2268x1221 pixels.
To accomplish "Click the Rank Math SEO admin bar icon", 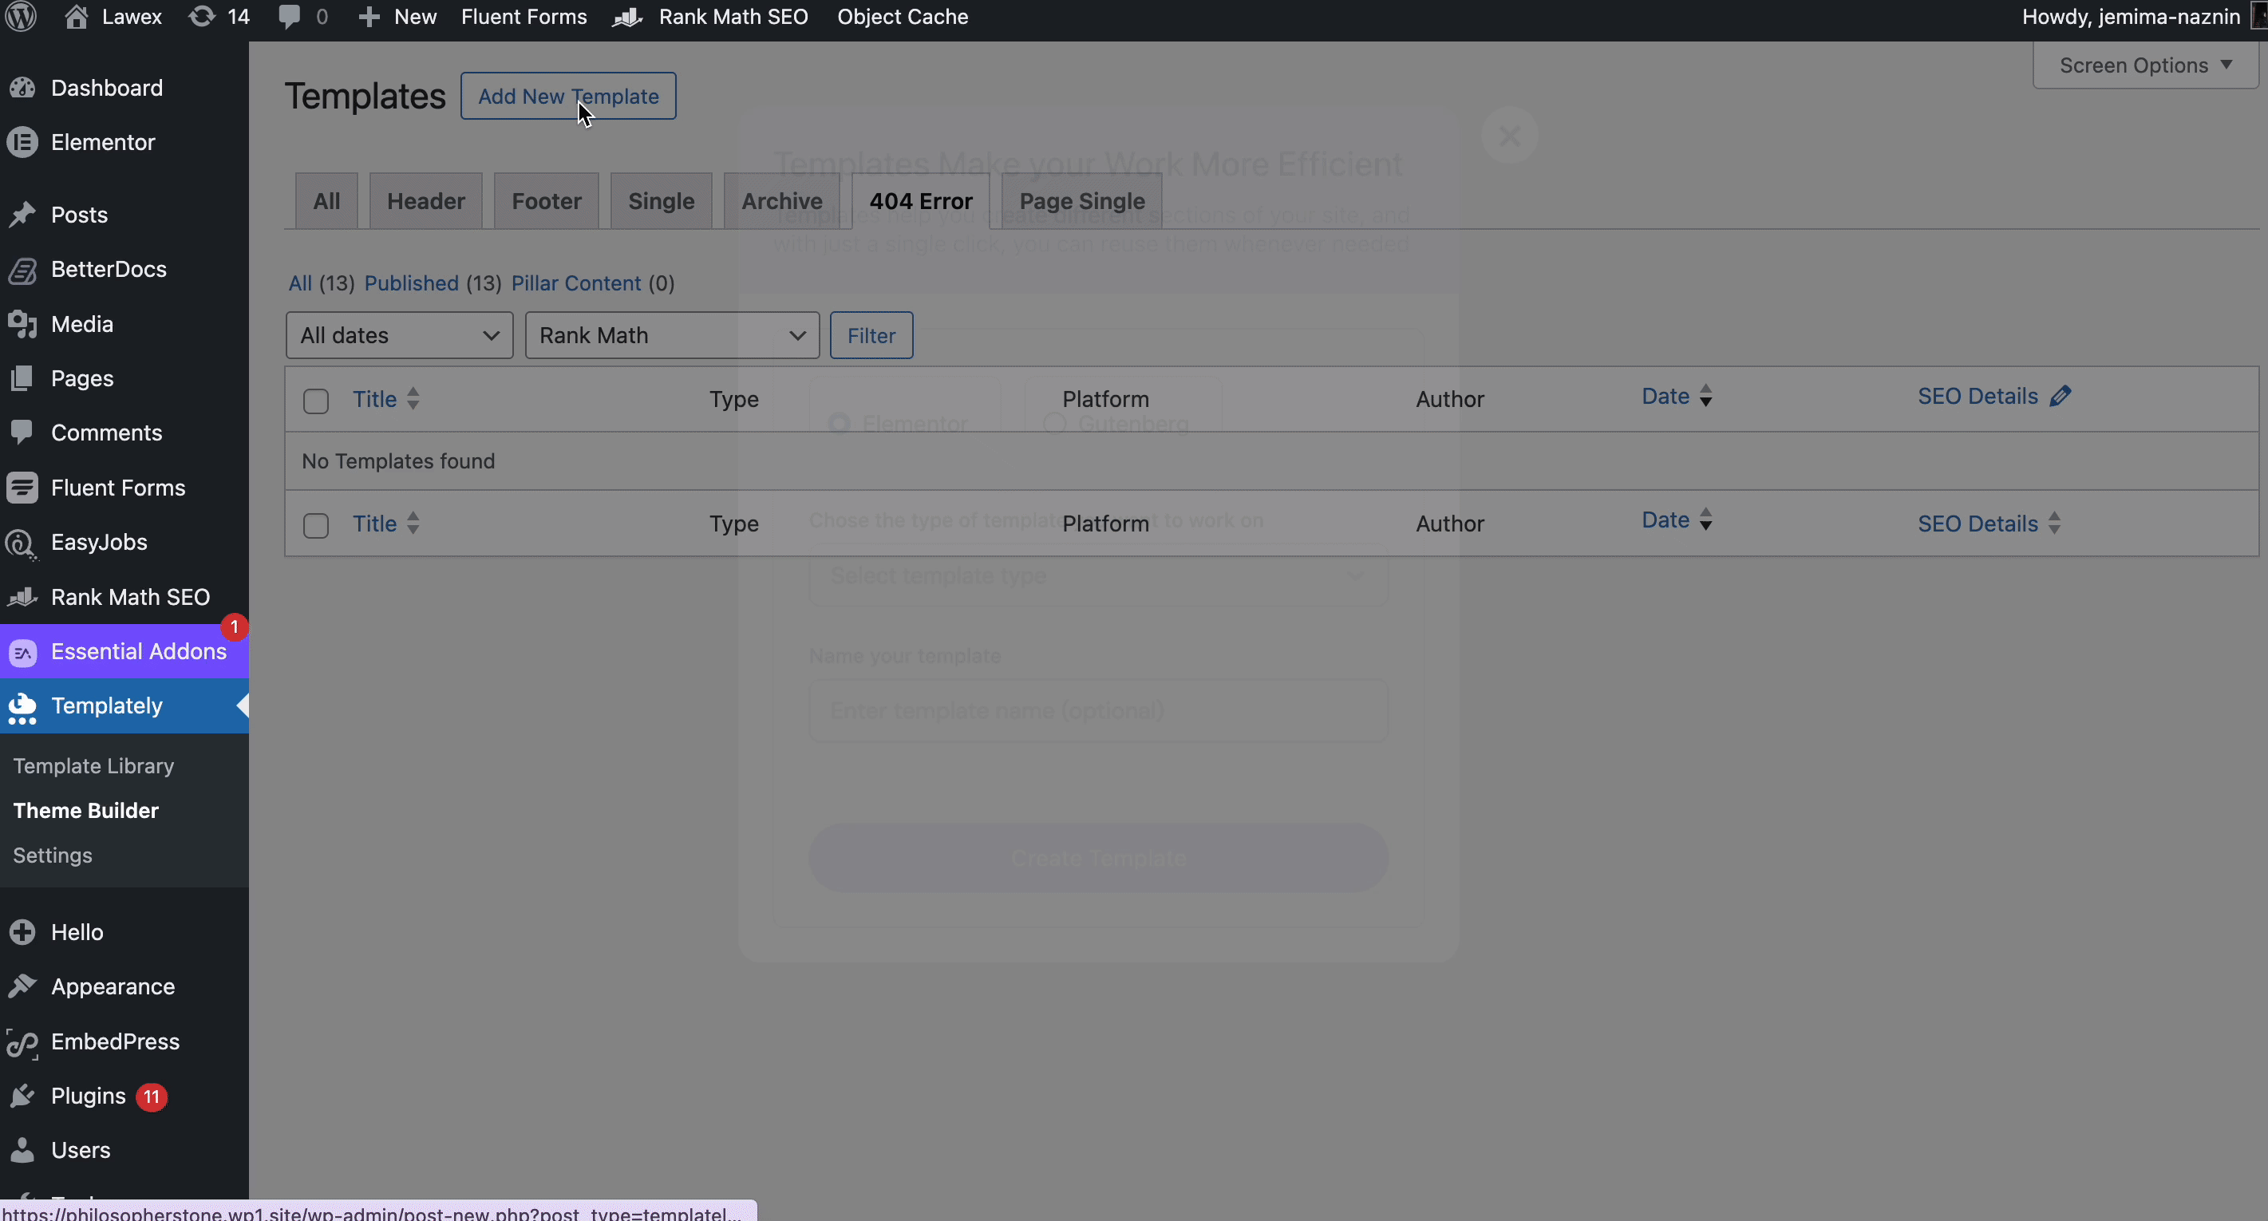I will coord(628,17).
